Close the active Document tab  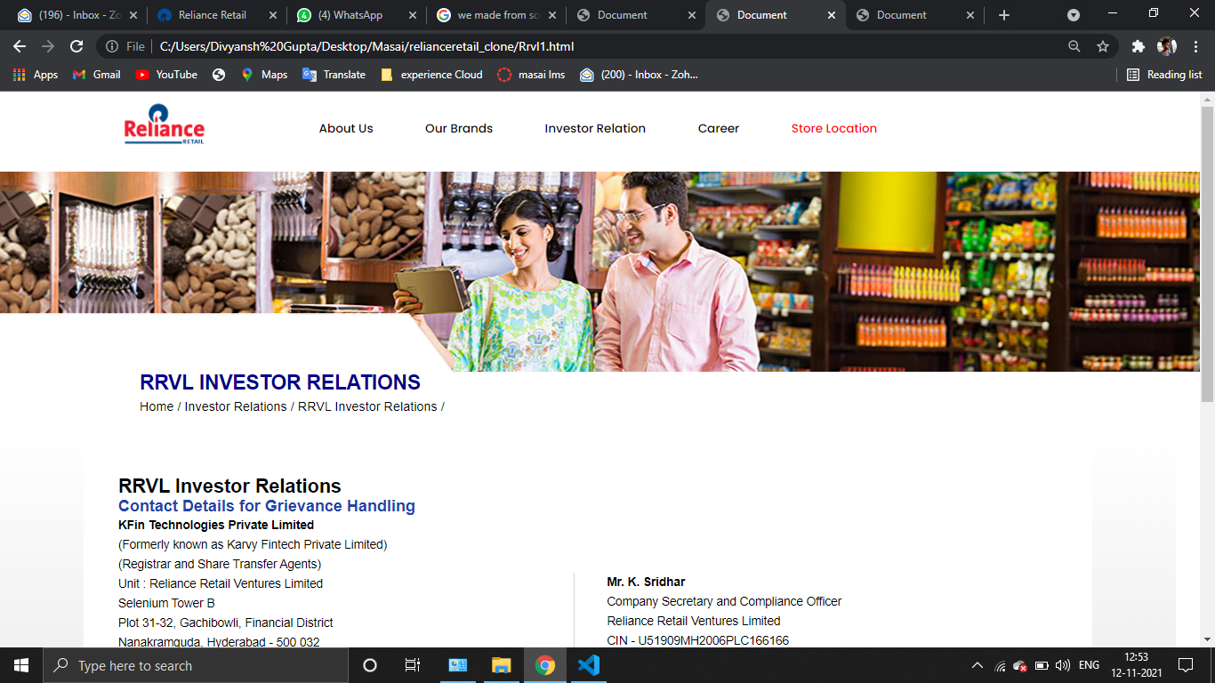[x=831, y=15]
